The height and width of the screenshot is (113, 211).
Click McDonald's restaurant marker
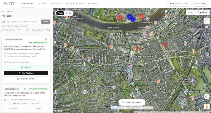pos(151,34)
